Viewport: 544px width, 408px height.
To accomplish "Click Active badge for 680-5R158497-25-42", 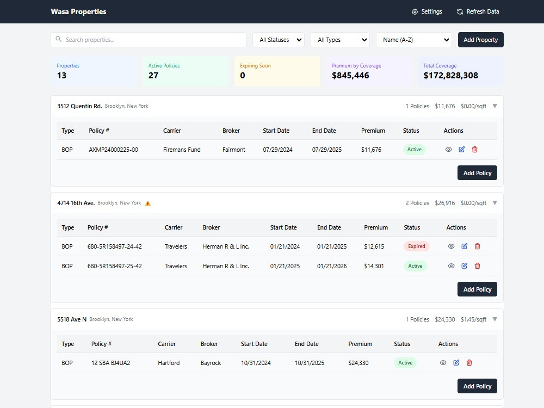I will [x=415, y=266].
